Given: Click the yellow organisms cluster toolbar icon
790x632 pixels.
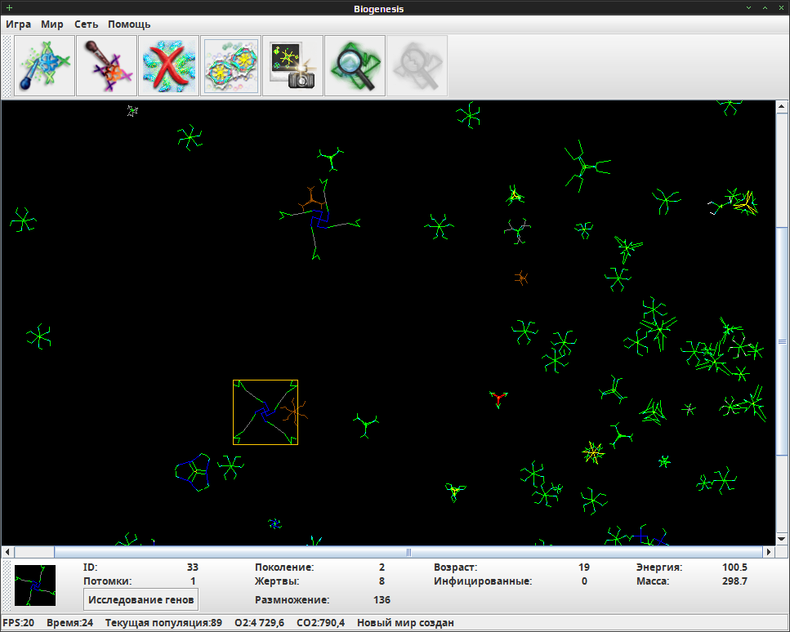Looking at the screenshot, I should [x=230, y=65].
